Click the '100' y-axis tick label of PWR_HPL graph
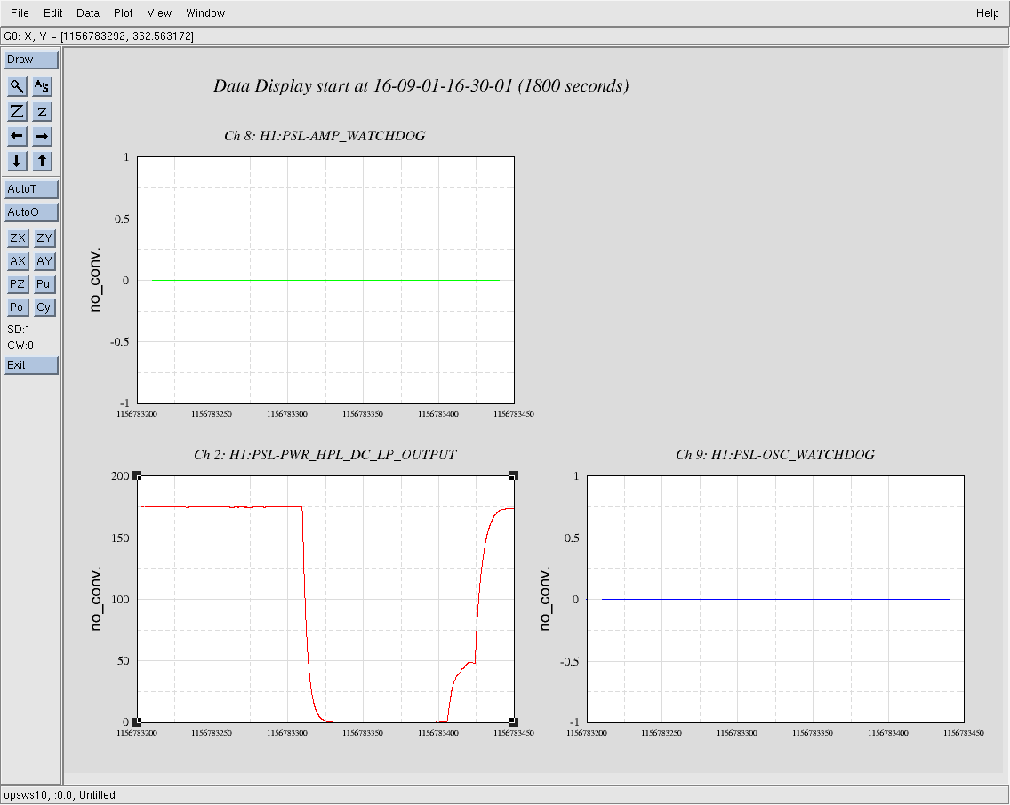Image resolution: width=1010 pixels, height=805 pixels. (120, 599)
